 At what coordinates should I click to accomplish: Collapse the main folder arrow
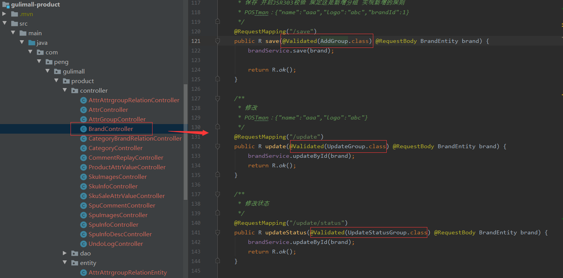click(13, 33)
